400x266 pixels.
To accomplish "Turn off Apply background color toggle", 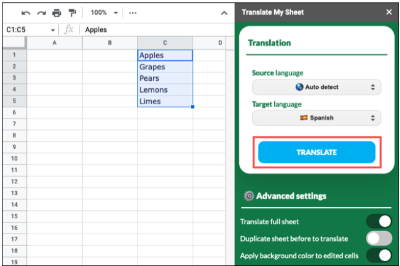I will (x=379, y=255).
